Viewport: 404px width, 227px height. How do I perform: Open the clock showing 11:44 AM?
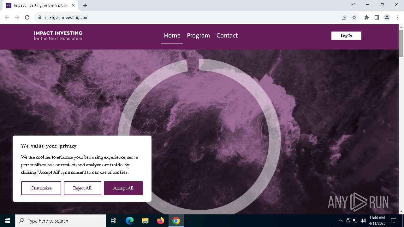pos(377,221)
